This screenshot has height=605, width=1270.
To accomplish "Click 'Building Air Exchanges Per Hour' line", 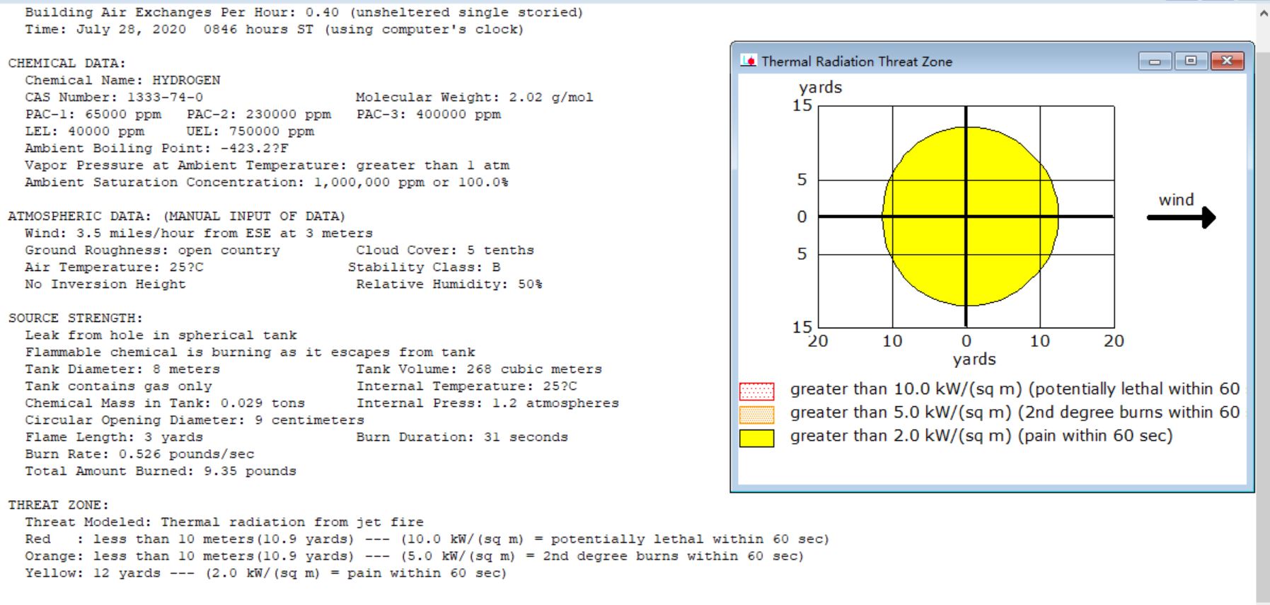I will pos(304,12).
